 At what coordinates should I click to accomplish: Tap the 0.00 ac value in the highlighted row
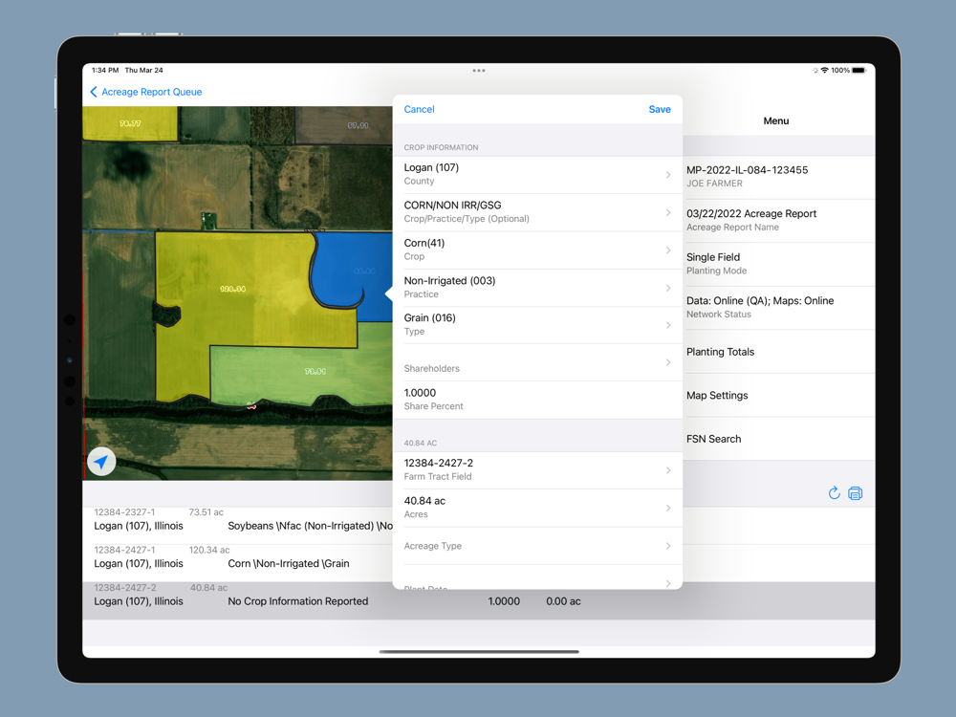pyautogui.click(x=563, y=601)
